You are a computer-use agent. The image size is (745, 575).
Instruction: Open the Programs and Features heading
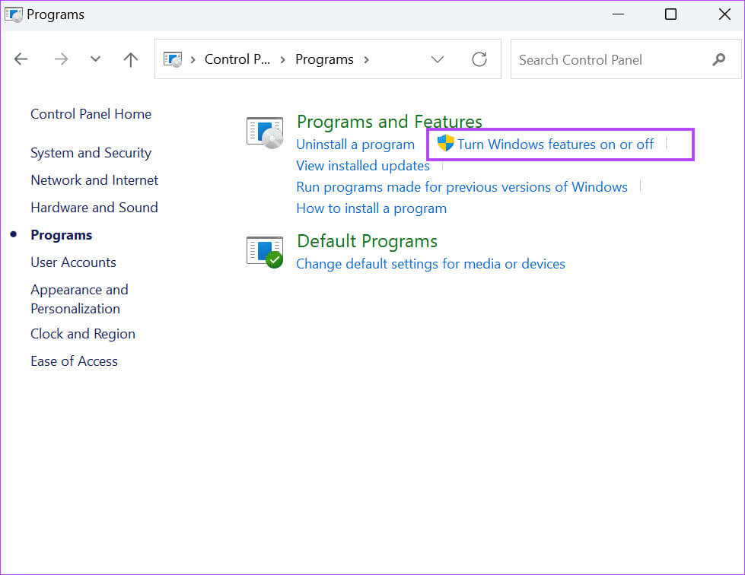point(389,122)
